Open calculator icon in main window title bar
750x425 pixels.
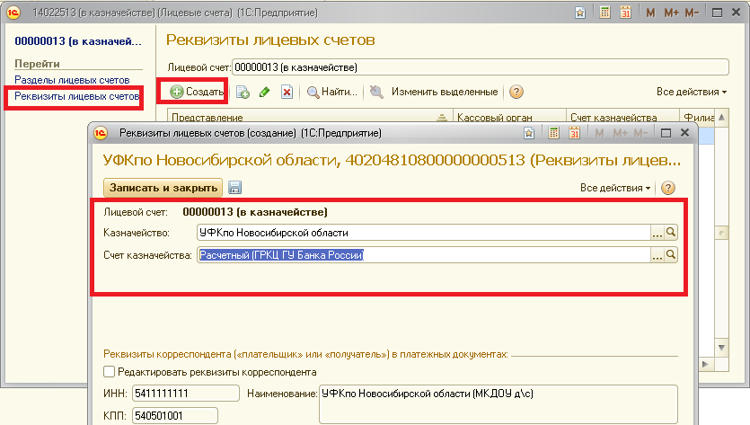pyautogui.click(x=605, y=13)
